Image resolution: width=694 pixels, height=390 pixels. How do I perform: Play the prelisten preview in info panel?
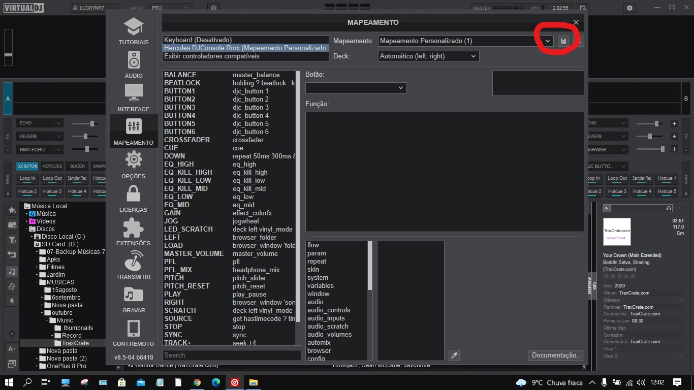607,208
